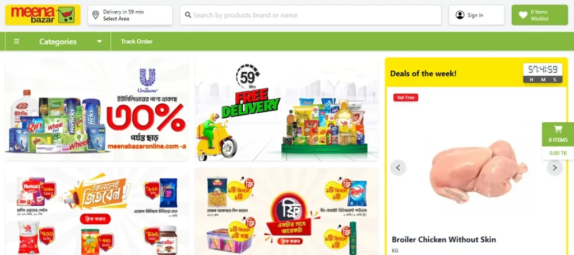
Task: Open the Categories menu
Action: (x=58, y=41)
